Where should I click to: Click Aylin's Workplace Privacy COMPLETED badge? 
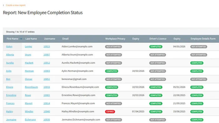click(112, 71)
